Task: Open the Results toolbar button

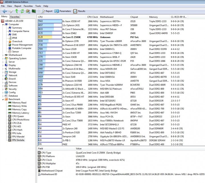Action: (79, 11)
